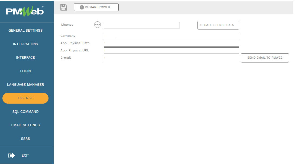Click the save floppy disk icon
Viewport: 295px width, 165px height.
(63, 7)
